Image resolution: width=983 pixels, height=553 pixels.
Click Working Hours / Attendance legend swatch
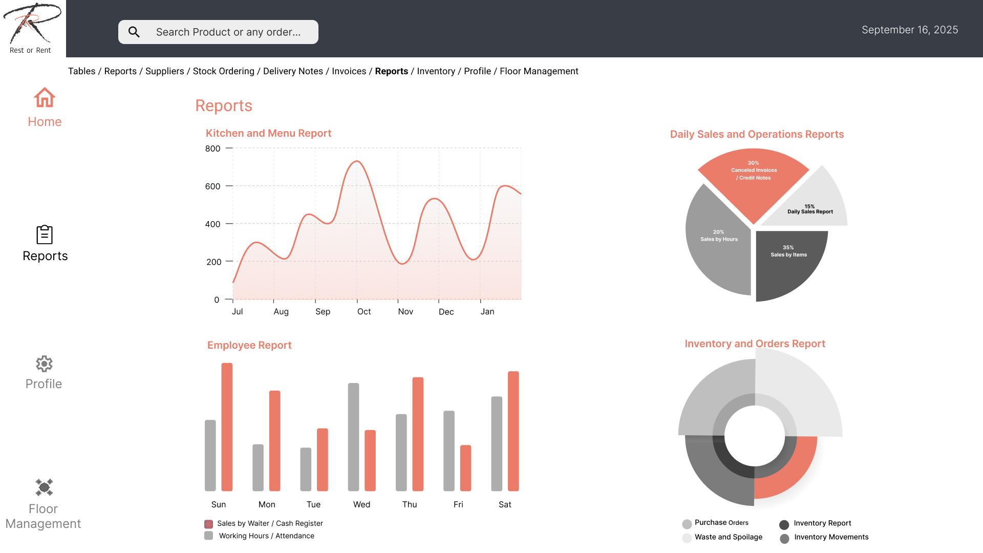click(x=208, y=536)
